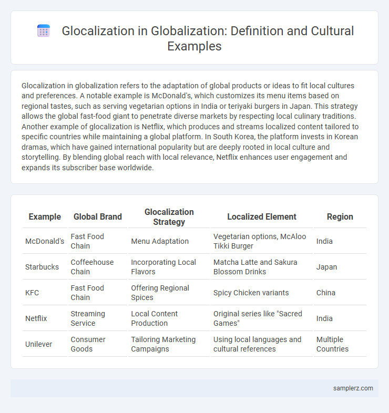Click the 'Local Content Production' cell
The height and width of the screenshot is (413, 389).
click(x=169, y=318)
